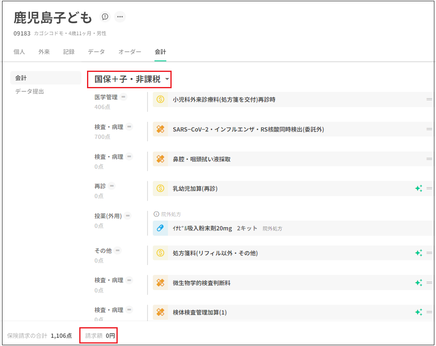Open the three-dot more options menu
Viewport: 436px width, 346px height.
point(120,17)
